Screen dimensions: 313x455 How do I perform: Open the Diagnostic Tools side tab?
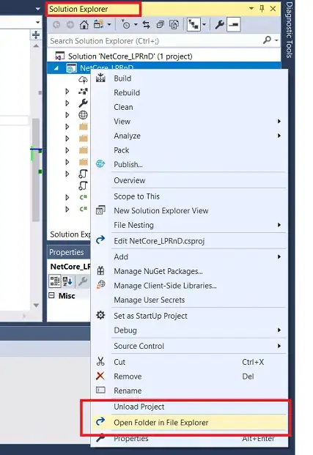[x=289, y=29]
